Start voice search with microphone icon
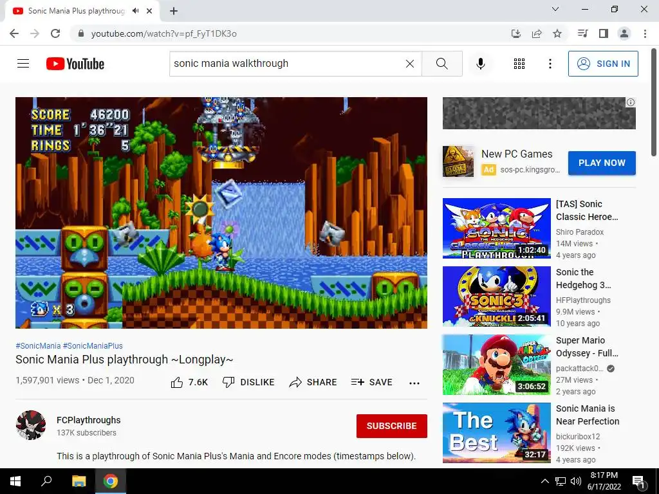This screenshot has height=494, width=659. pos(480,64)
